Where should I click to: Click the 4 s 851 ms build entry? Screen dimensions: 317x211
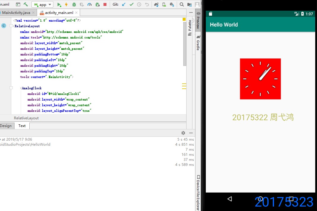coord(184,145)
